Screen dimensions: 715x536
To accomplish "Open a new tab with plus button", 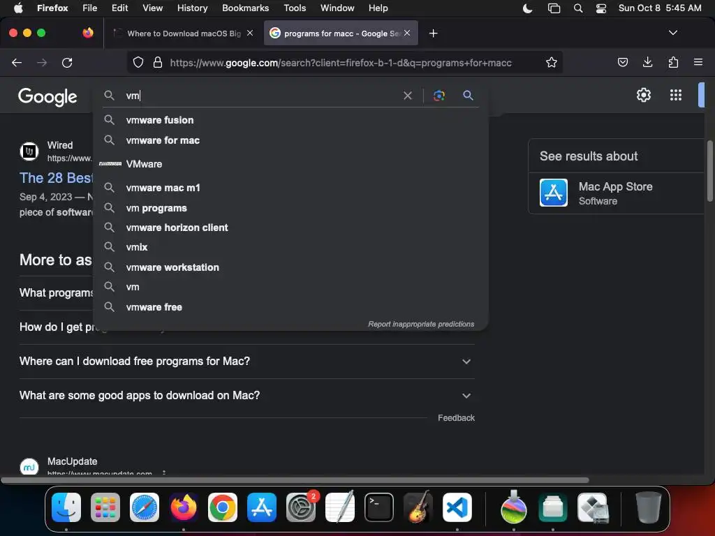I will click(x=433, y=33).
